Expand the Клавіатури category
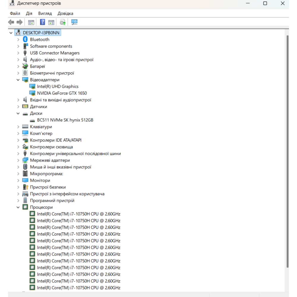The image size is (297, 297). tap(18, 127)
